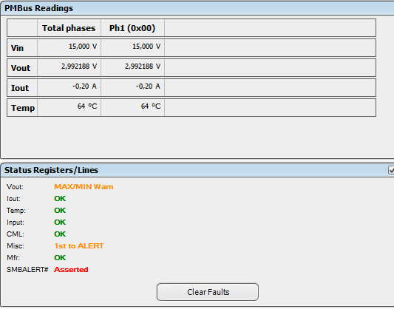Select the Total phases Temp value 64 °C
Viewport: 394px width, 309px height.
point(87,106)
